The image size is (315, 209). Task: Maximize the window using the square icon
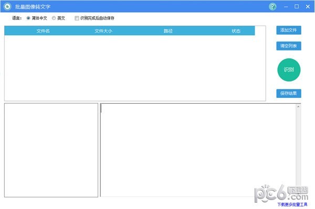[297, 6]
